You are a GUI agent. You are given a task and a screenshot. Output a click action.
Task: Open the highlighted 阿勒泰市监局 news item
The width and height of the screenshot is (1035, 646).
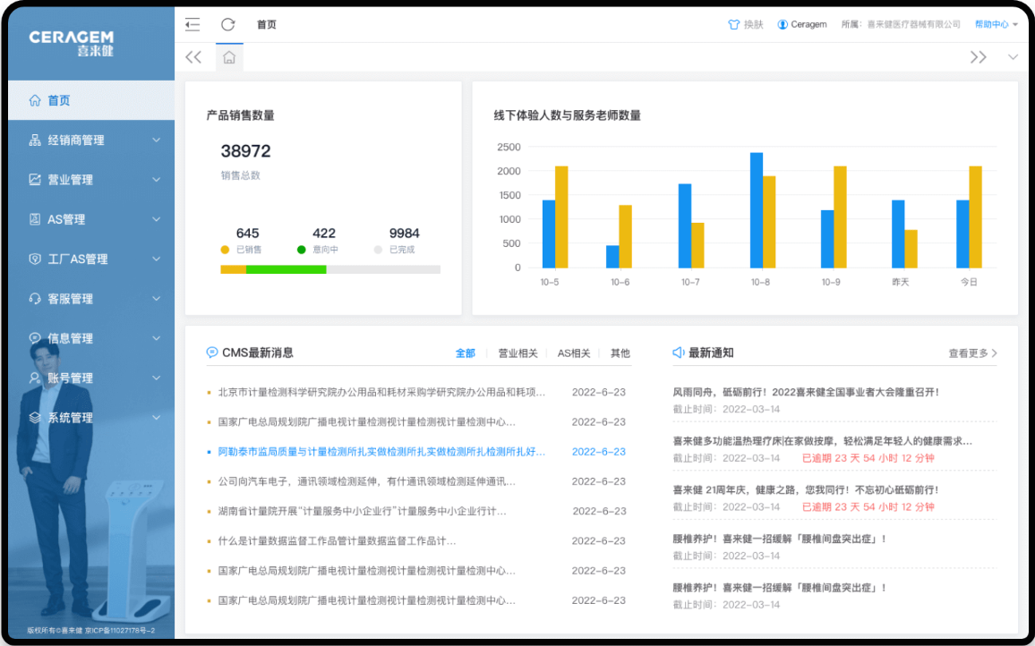(381, 452)
